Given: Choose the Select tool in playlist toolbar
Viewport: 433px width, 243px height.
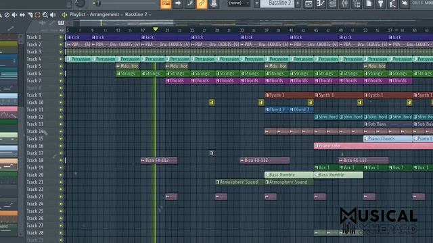Looking at the screenshot, I should pos(38,15).
